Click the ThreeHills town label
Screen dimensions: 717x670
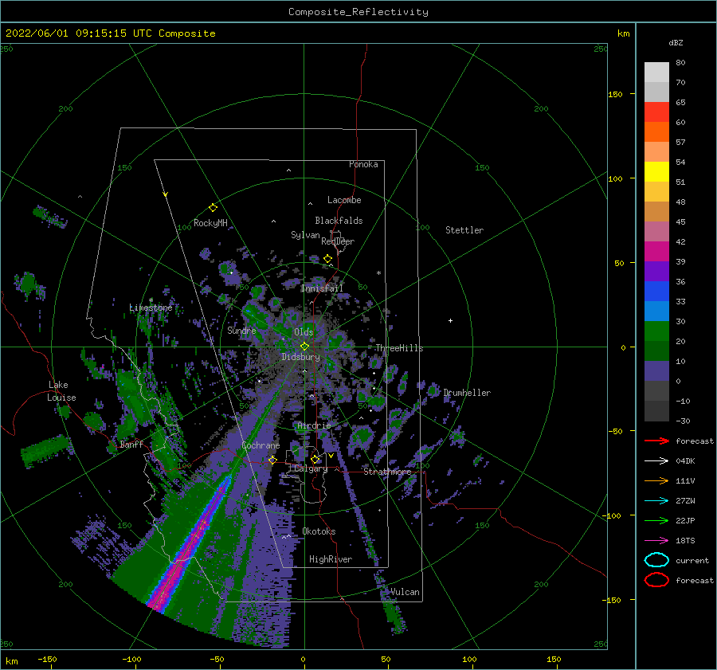click(x=399, y=348)
